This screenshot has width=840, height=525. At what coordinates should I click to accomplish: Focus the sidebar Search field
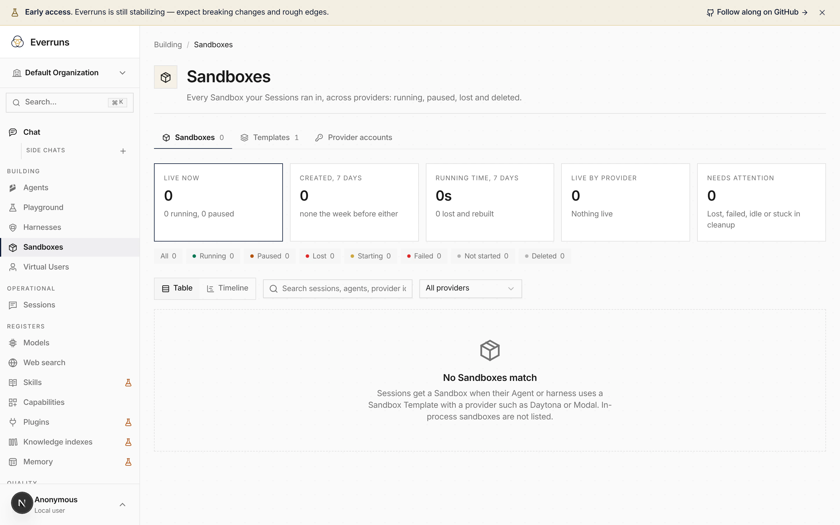(69, 102)
